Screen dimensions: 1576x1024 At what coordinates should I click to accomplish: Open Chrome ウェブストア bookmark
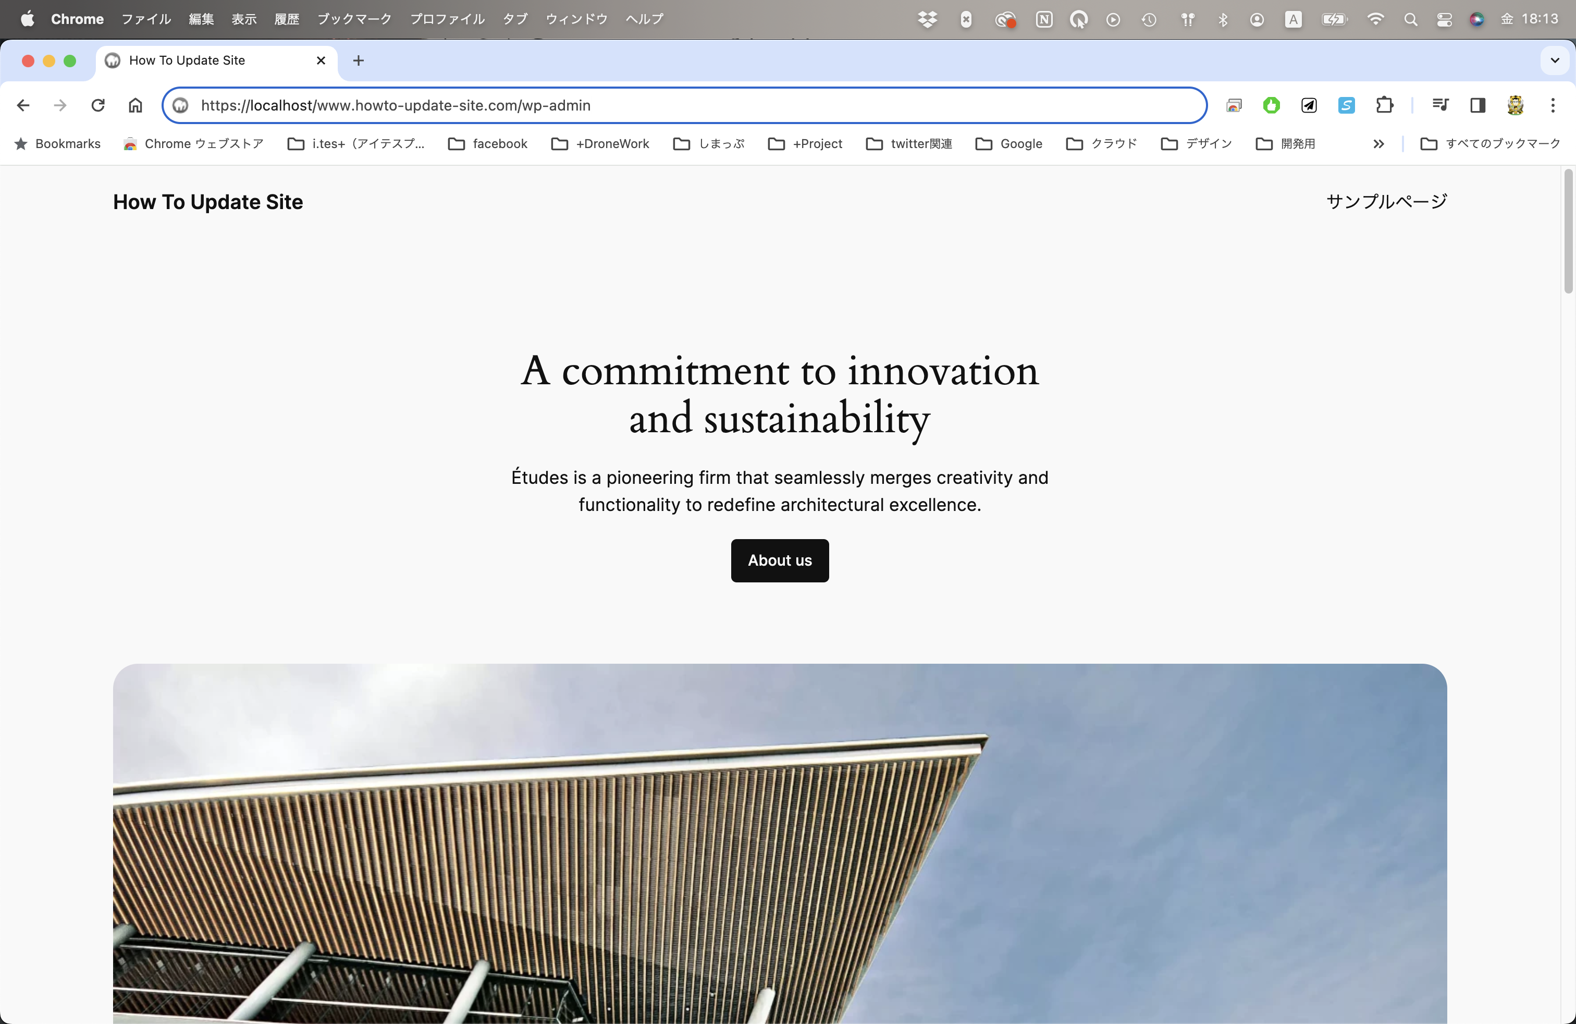click(193, 144)
